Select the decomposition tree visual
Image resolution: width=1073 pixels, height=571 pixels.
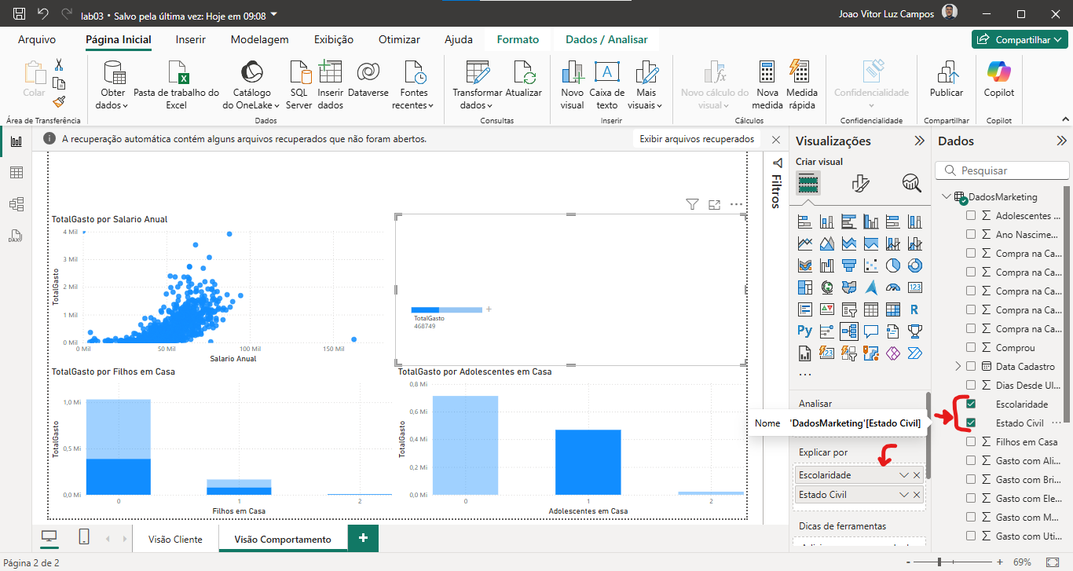coord(848,331)
